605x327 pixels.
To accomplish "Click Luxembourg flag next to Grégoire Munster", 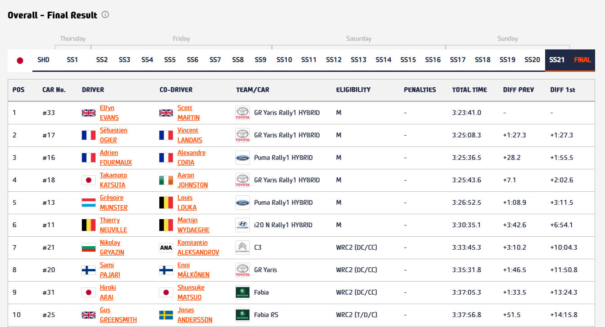I will click(x=88, y=203).
